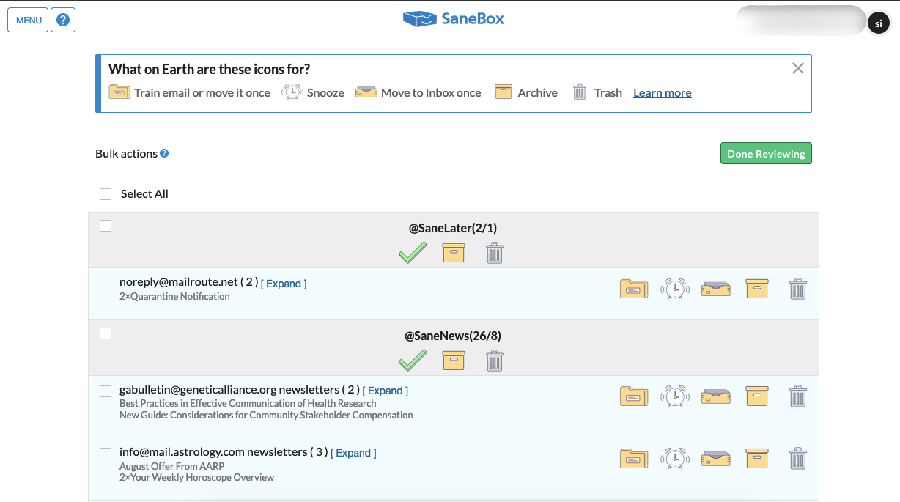Screen dimensions: 900x502
Task: Click 'New Guide: Considerations for Community' subject
Action: pyautogui.click(x=266, y=415)
